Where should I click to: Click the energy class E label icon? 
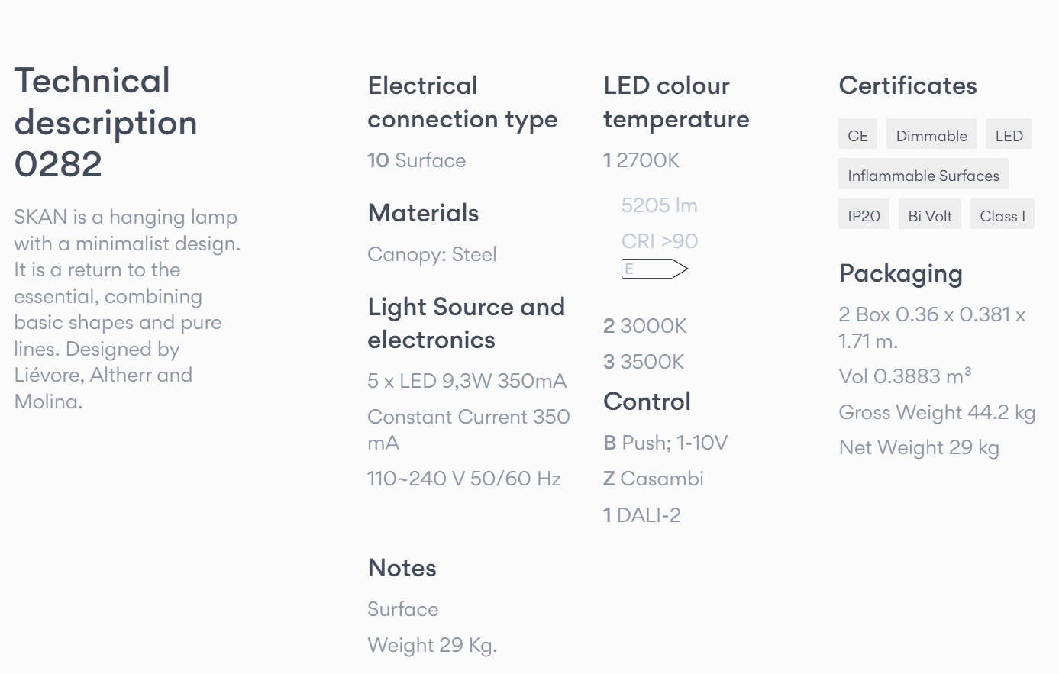coord(654,269)
